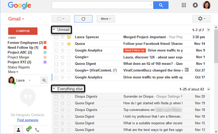This screenshot has width=218, height=134.
Task: Click the Former Employees orange color swatch
Action: pos(45,43)
